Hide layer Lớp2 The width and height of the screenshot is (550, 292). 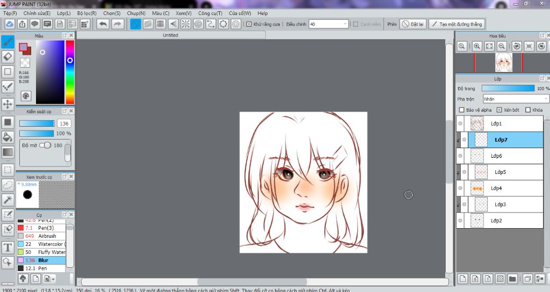pos(460,221)
